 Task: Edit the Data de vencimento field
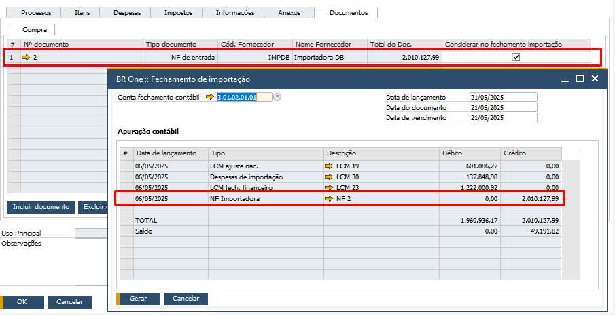[504, 118]
